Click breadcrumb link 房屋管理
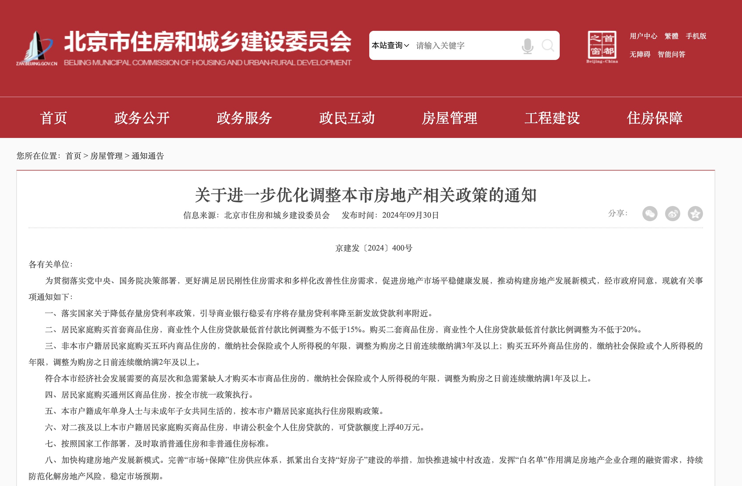742x486 pixels. coord(106,156)
